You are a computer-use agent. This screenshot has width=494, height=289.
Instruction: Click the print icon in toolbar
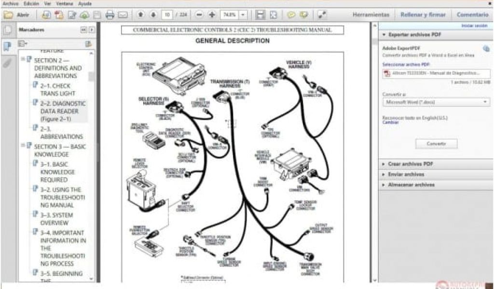(x=110, y=15)
